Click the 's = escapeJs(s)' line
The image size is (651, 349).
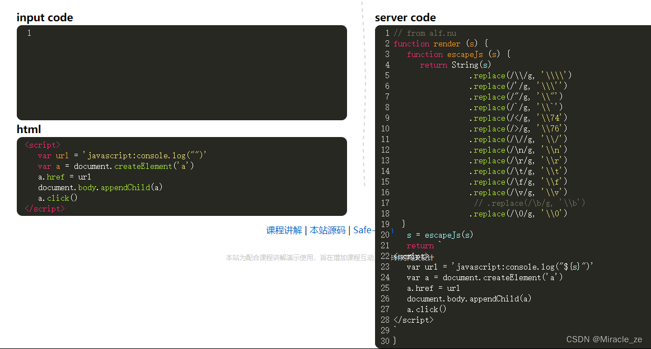(440, 235)
